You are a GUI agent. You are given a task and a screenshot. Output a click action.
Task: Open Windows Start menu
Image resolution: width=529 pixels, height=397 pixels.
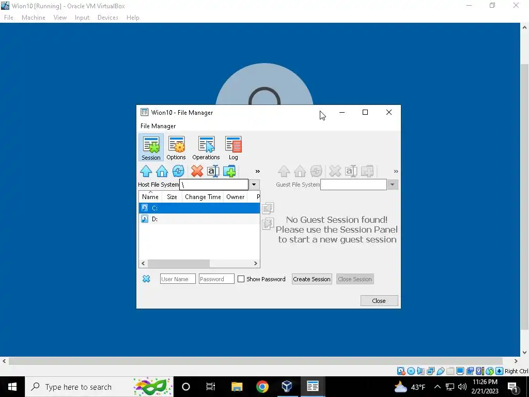pos(12,387)
